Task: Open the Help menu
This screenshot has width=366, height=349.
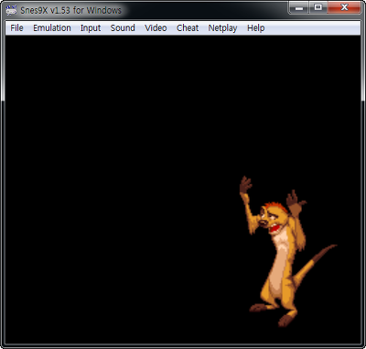Action: click(255, 28)
